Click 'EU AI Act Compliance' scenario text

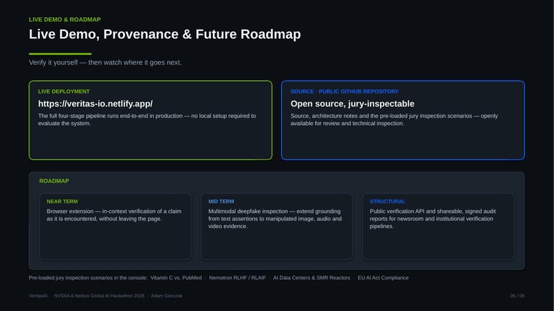click(x=383, y=278)
